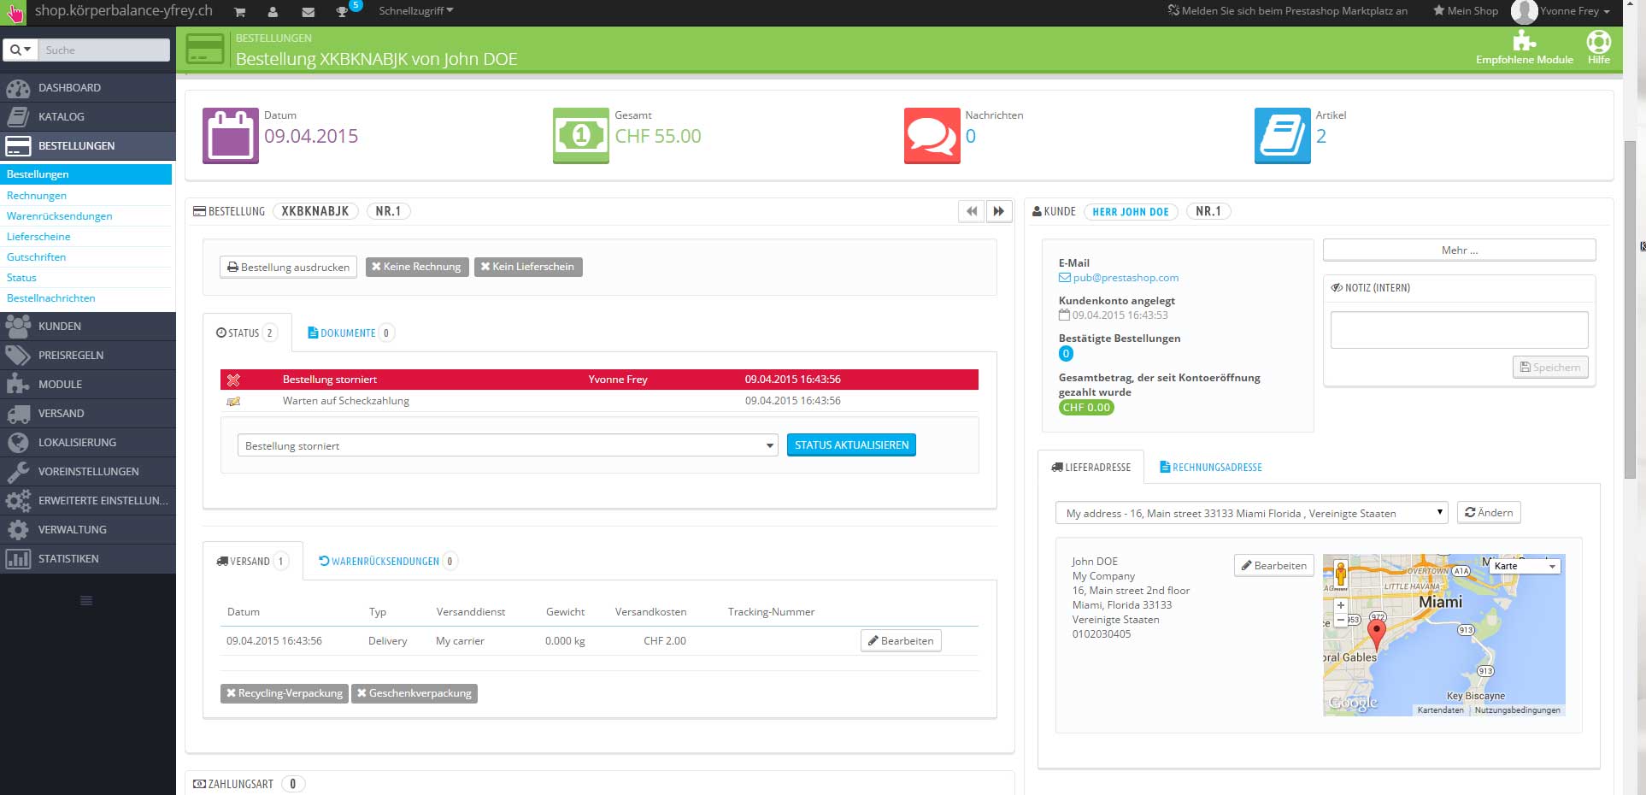Viewport: 1646px width, 795px height.
Task: Click the Mein Shop link
Action: [x=1466, y=11]
